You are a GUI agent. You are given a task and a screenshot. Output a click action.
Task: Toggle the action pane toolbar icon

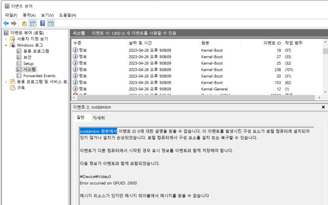(x=51, y=23)
